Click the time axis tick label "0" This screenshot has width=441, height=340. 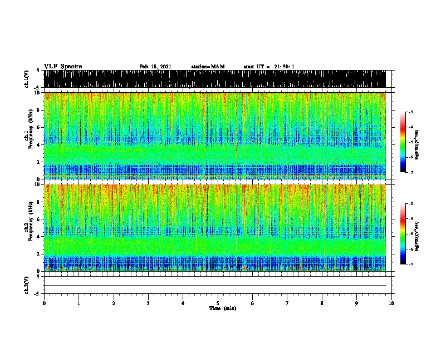pyautogui.click(x=44, y=303)
